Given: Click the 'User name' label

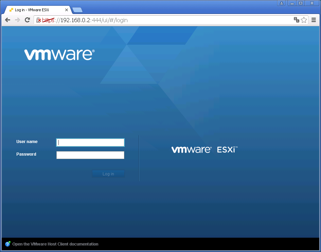Looking at the screenshot, I should (27, 142).
